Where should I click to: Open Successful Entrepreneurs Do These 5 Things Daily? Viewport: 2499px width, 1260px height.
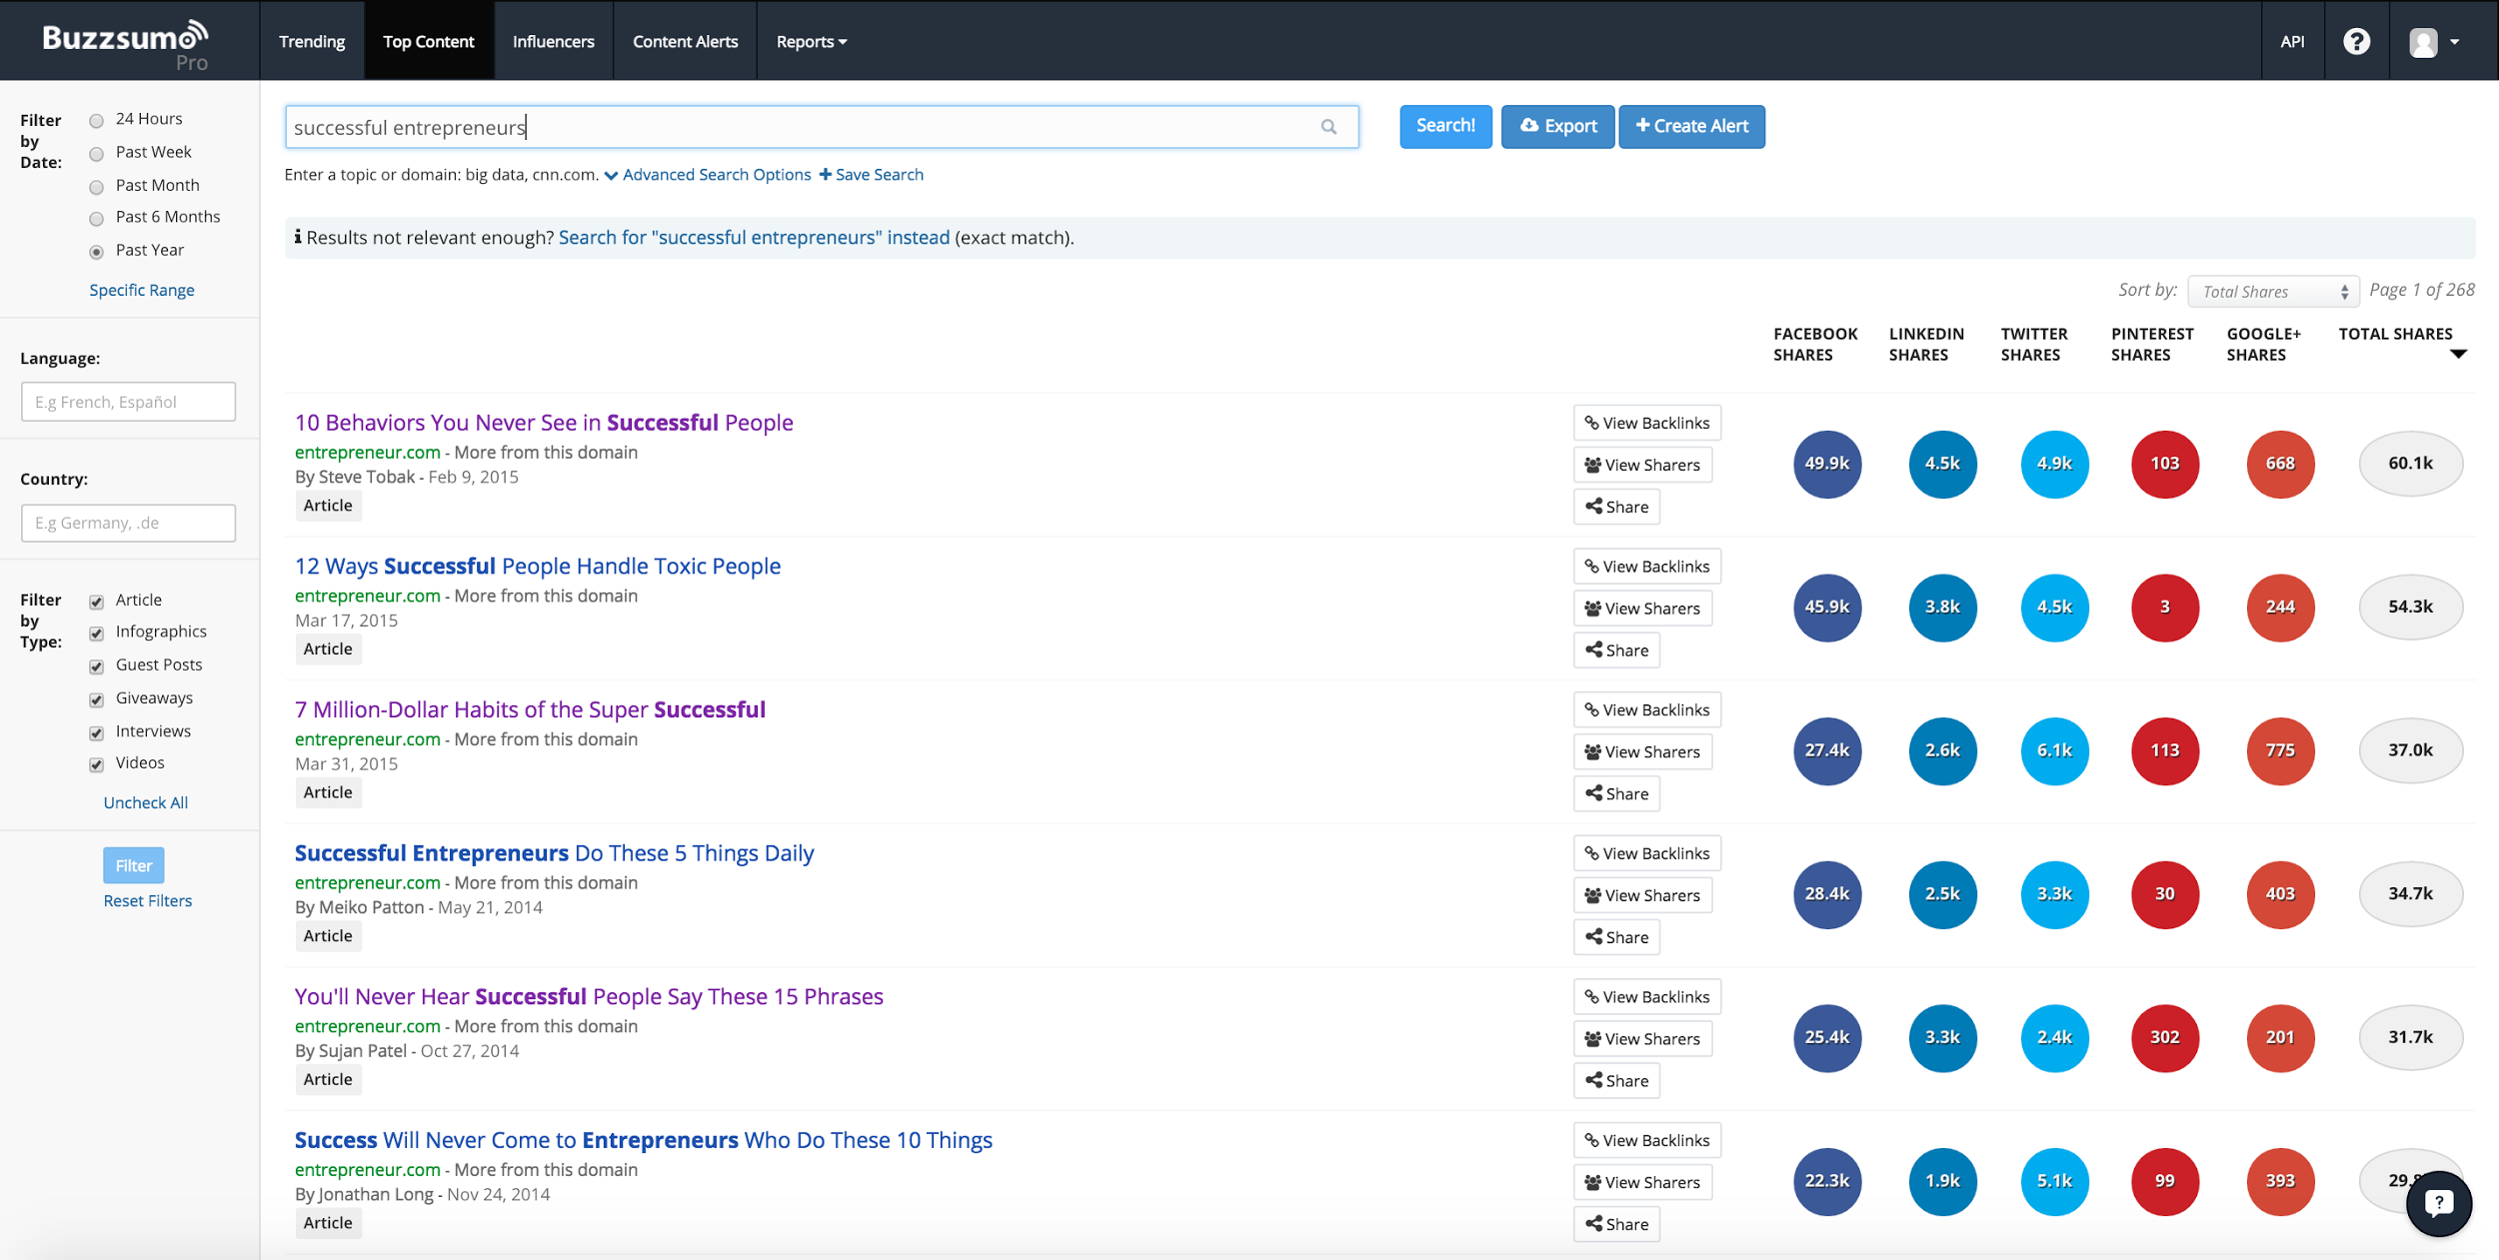click(554, 852)
